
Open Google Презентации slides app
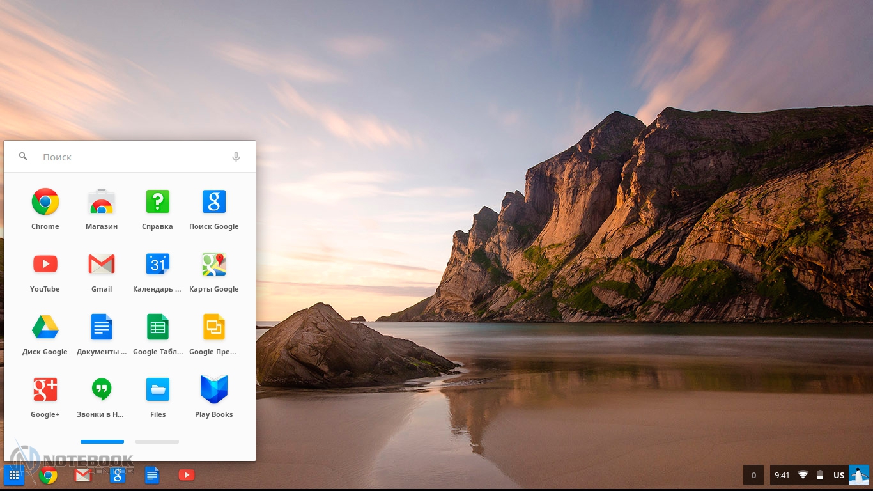pyautogui.click(x=214, y=327)
